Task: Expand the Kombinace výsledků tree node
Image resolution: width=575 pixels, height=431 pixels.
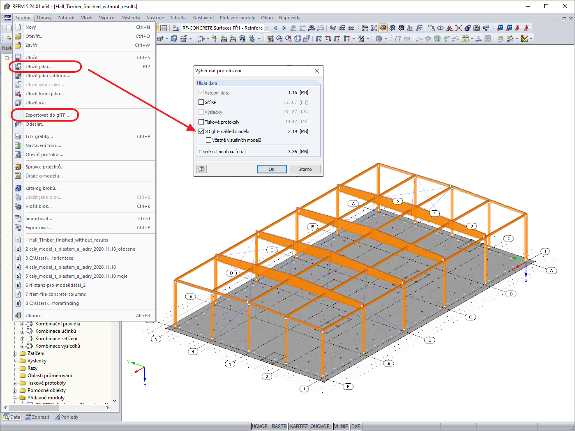Action: click(23, 346)
